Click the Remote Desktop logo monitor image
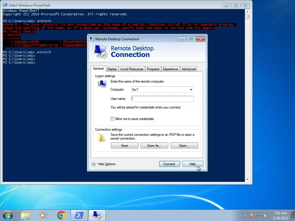295x221 pixels. (101, 52)
